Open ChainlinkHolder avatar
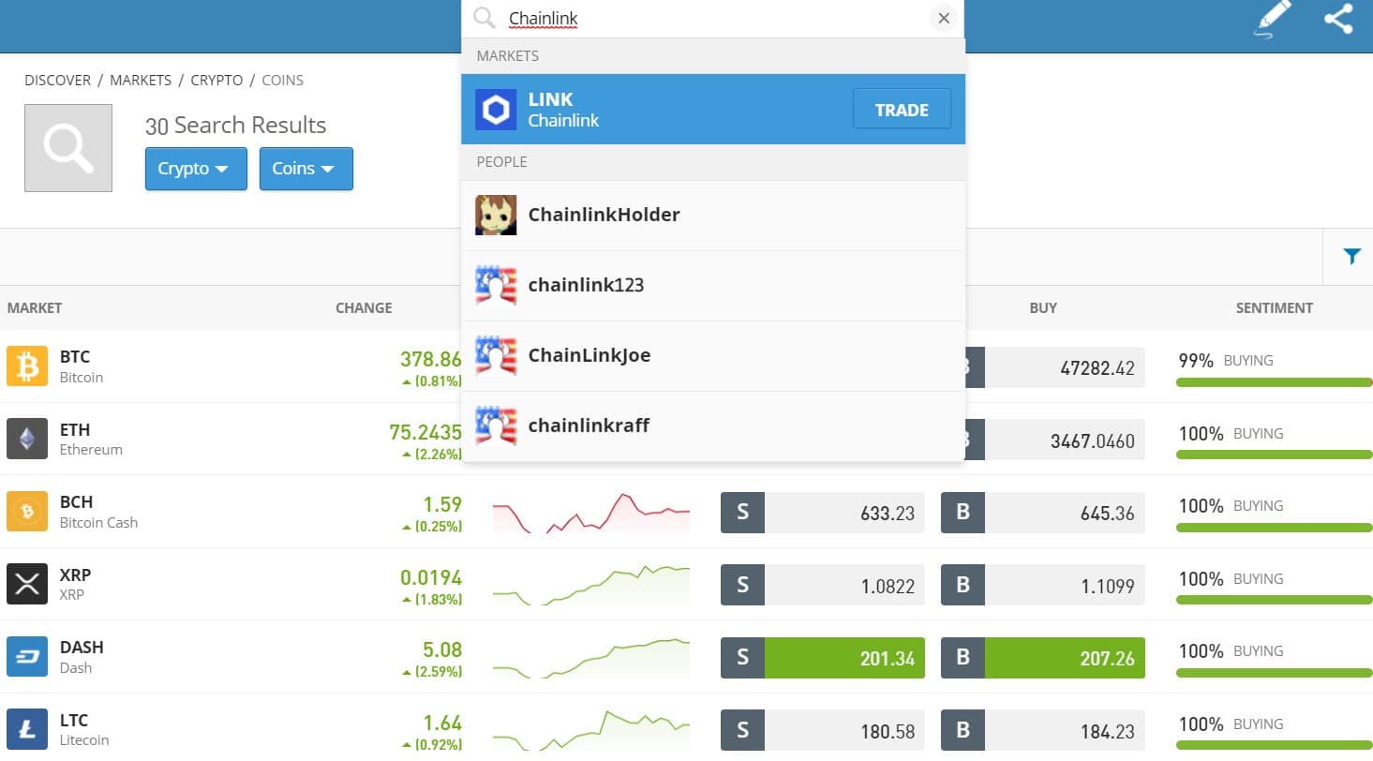The height and width of the screenshot is (761, 1373). tap(496, 215)
